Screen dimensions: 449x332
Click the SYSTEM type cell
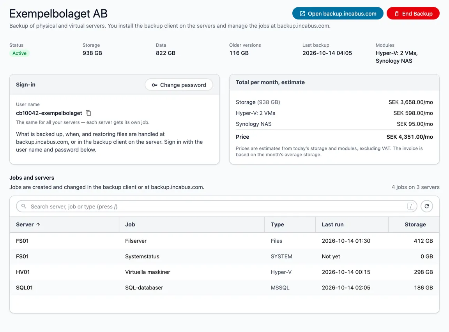point(281,256)
